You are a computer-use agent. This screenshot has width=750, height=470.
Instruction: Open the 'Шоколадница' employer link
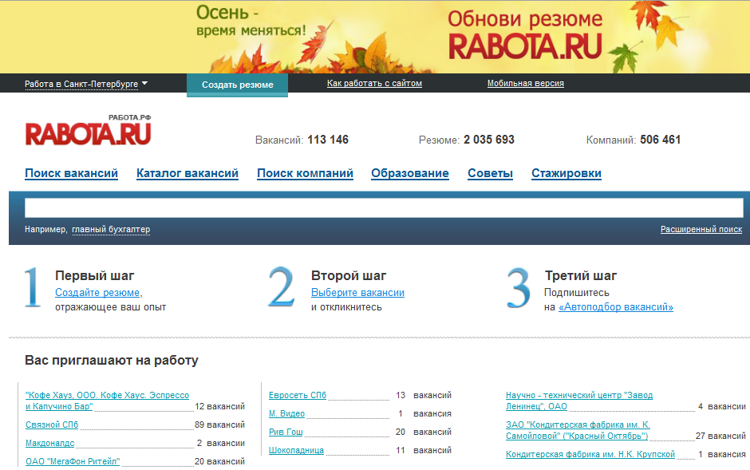point(296,450)
